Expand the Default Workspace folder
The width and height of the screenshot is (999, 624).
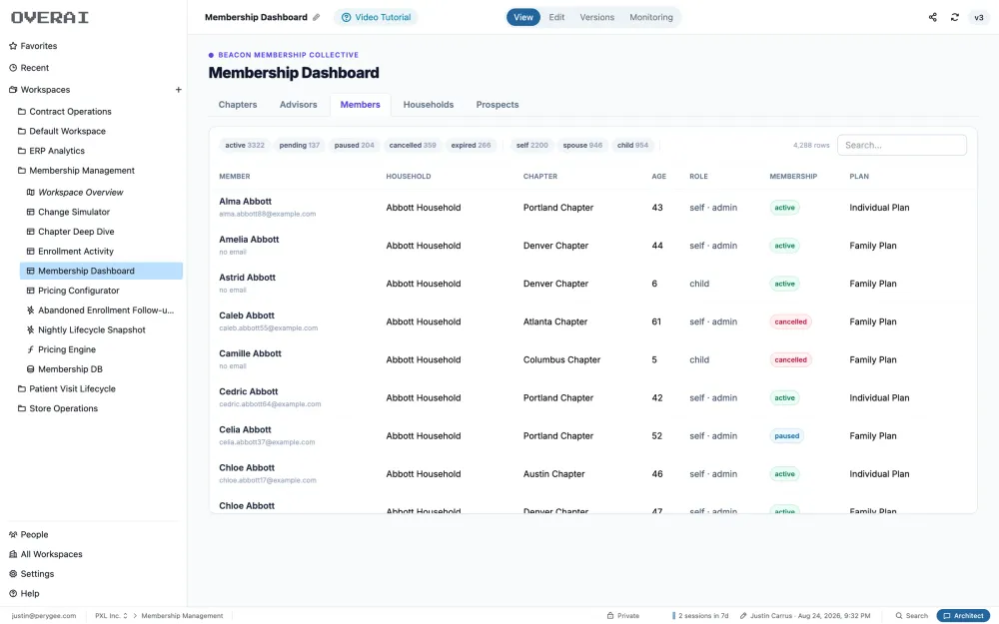[61, 131]
